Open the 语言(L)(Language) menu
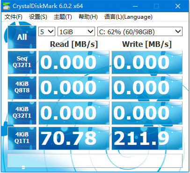190x173 pixels. (128, 17)
